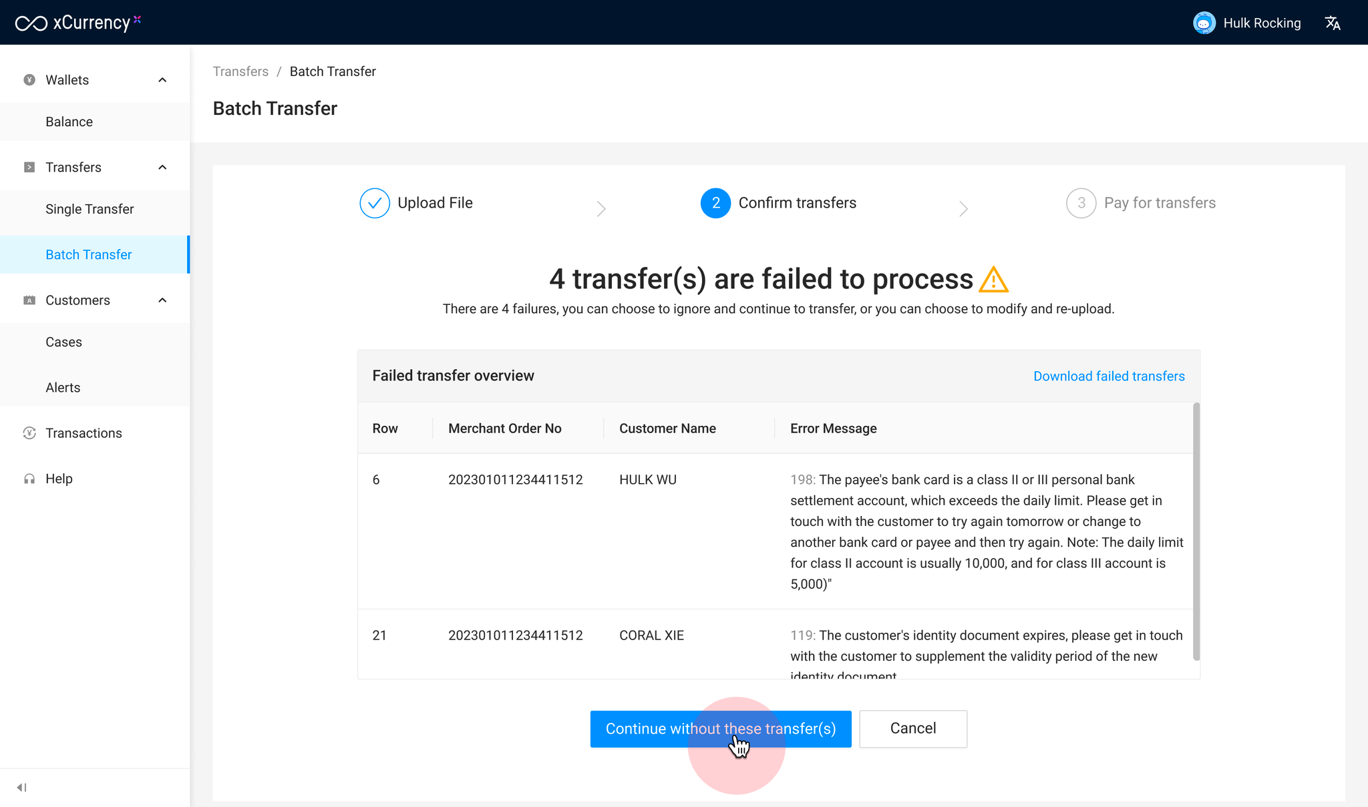Collapse sidebar with bottom-left arrow icon
This screenshot has width=1368, height=807.
coord(21,787)
